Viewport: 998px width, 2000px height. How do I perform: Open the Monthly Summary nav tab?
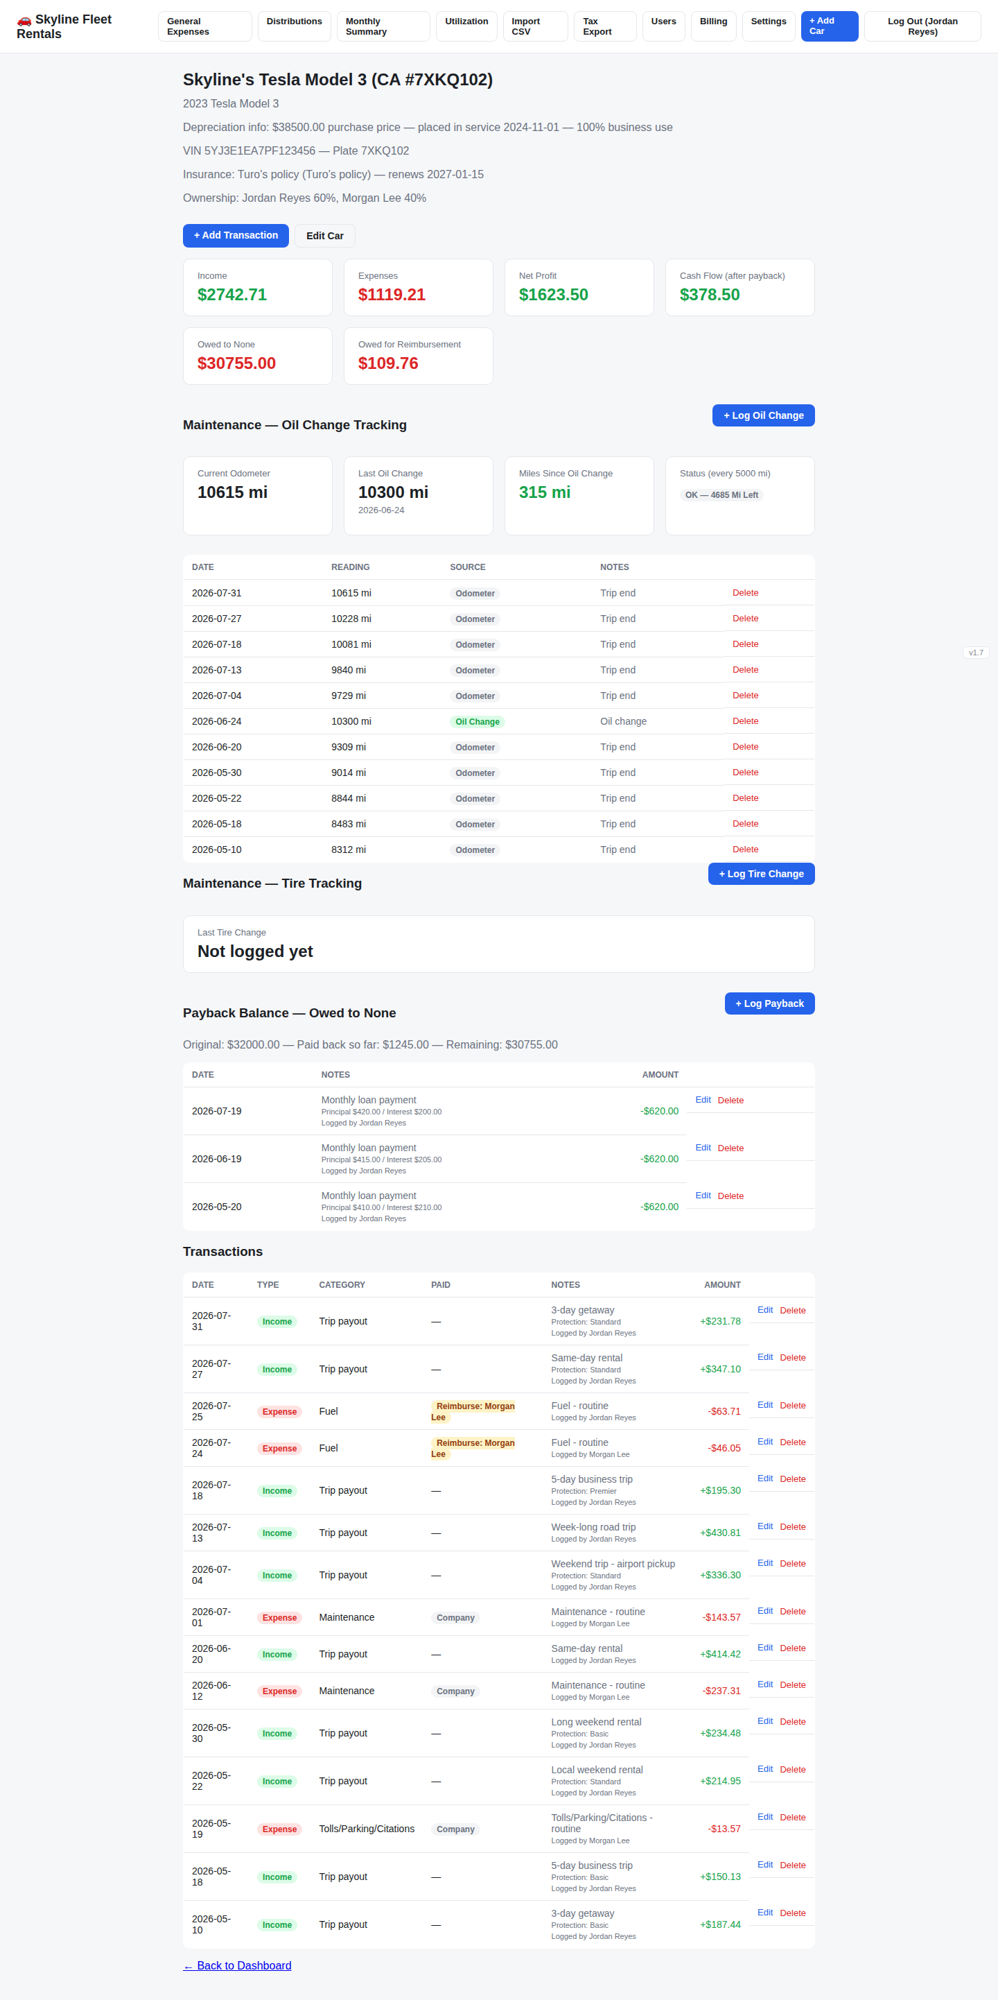pyautogui.click(x=383, y=26)
